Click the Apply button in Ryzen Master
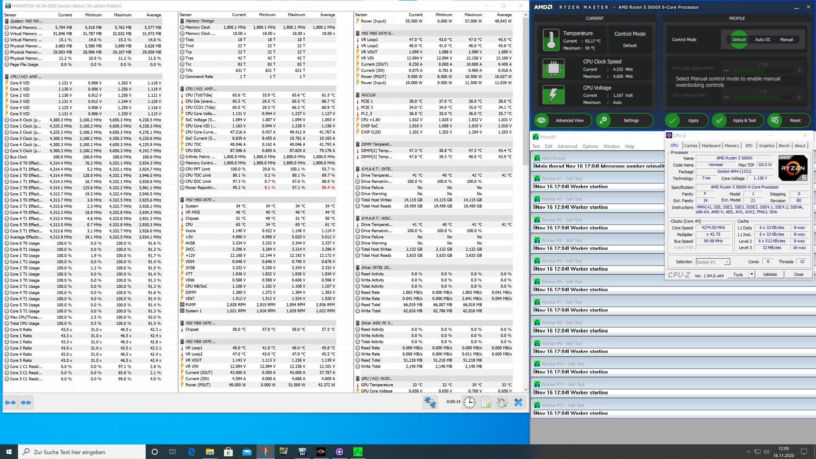The image size is (816, 459). coord(686,121)
